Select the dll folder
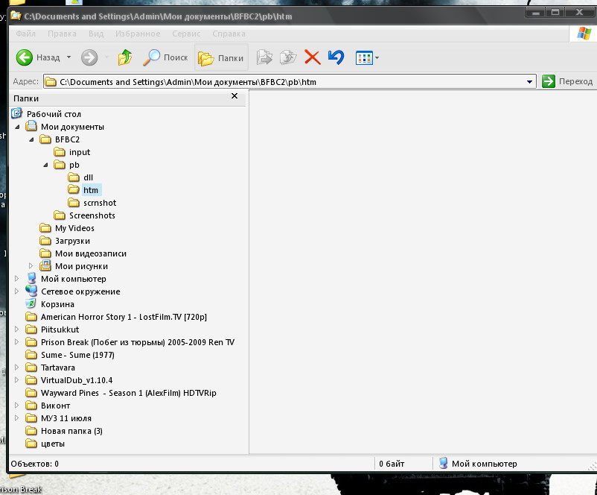 [x=88, y=177]
